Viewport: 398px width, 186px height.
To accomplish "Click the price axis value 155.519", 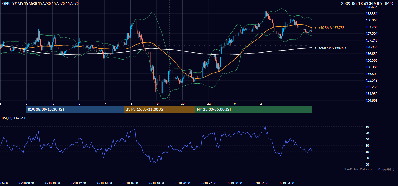I will 372,80.
